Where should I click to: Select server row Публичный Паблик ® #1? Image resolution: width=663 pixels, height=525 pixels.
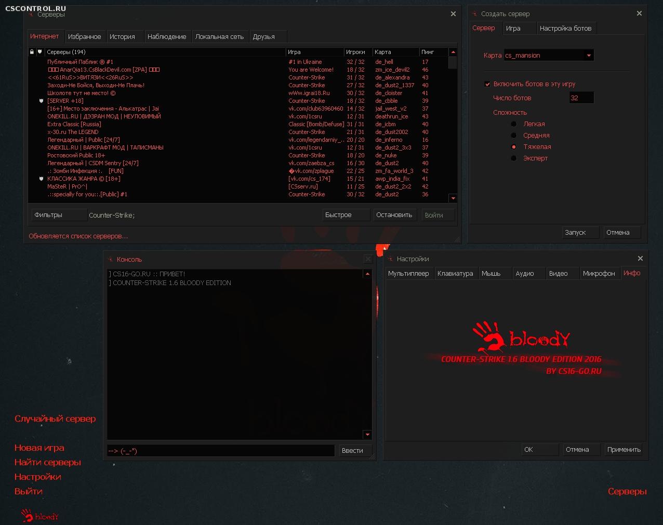click(x=238, y=62)
